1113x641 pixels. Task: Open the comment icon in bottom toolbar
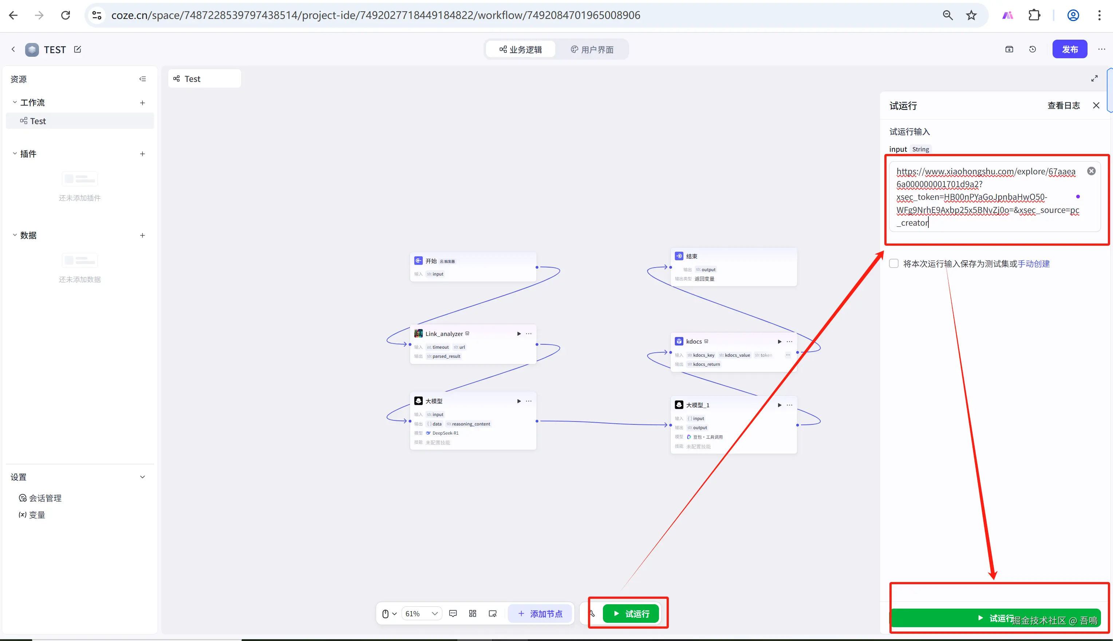[453, 613]
